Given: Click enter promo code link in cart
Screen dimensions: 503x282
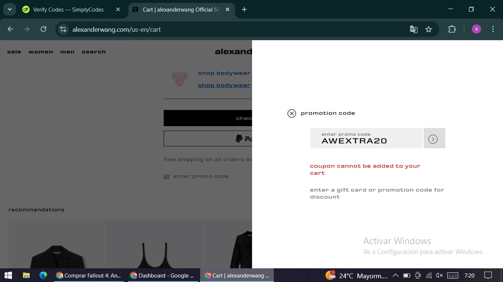Looking at the screenshot, I should 196,177.
